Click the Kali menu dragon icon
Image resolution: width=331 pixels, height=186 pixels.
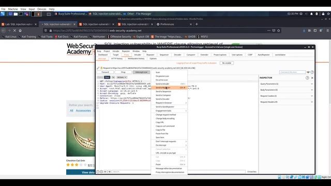pos(3,14)
